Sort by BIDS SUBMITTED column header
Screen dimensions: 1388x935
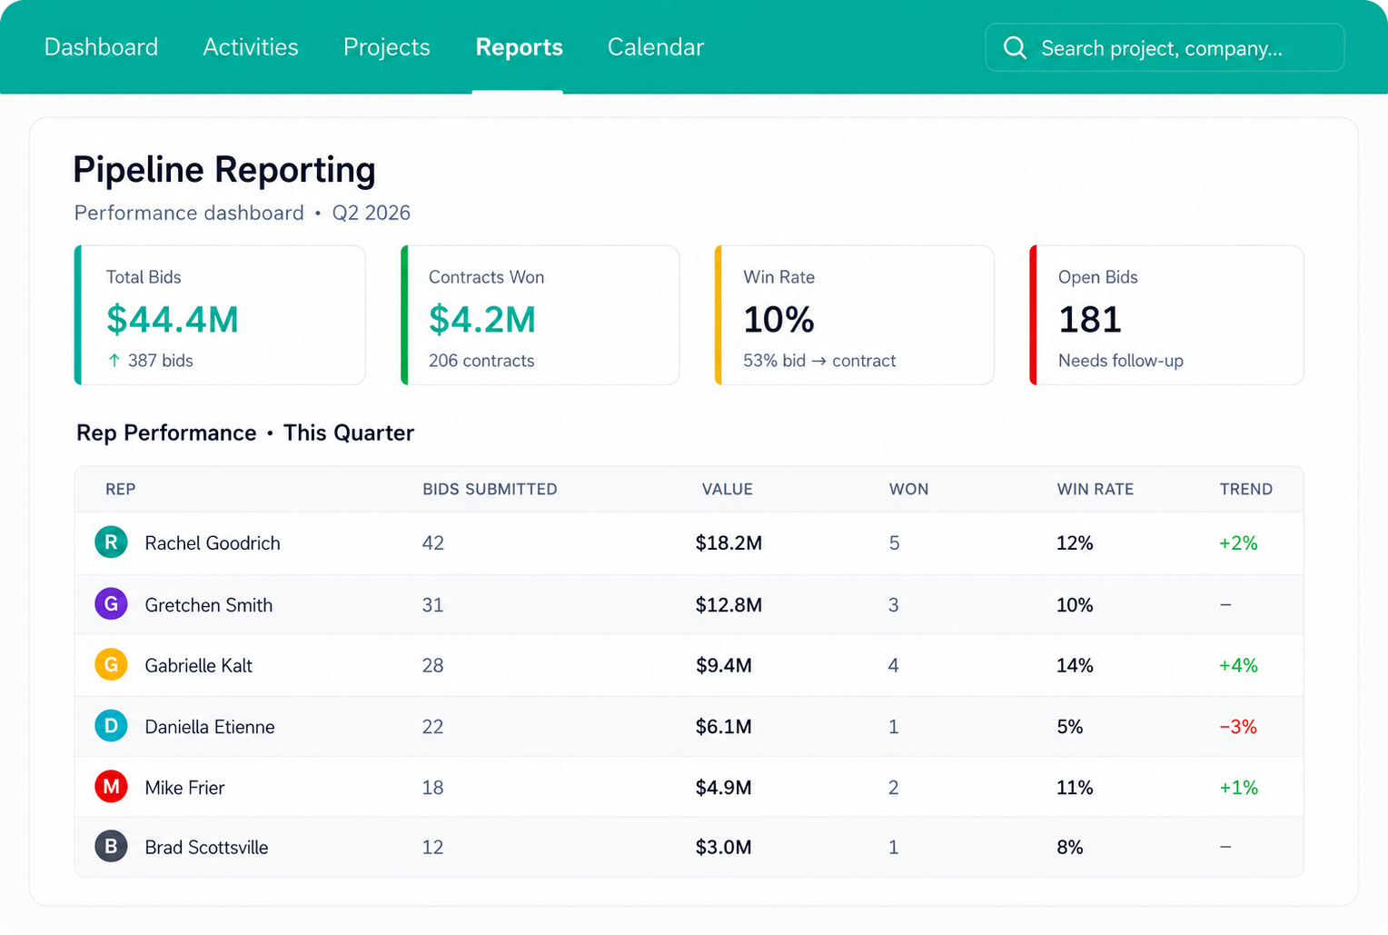point(490,489)
